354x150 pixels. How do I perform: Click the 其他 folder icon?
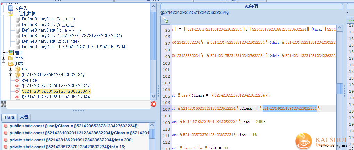(x=11, y=58)
